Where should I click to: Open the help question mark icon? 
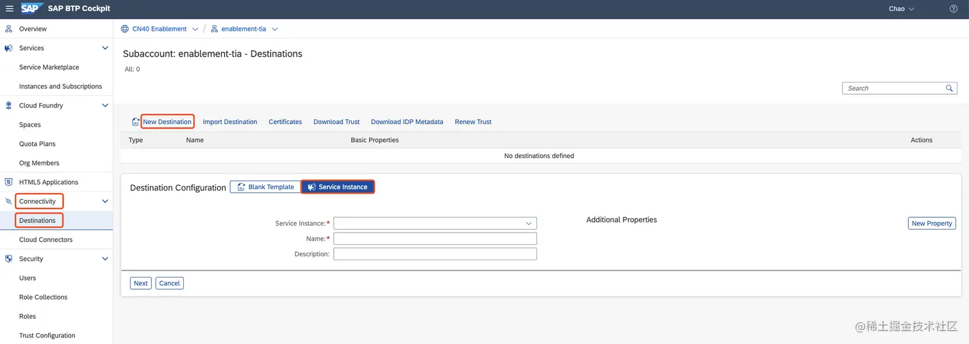click(x=954, y=9)
